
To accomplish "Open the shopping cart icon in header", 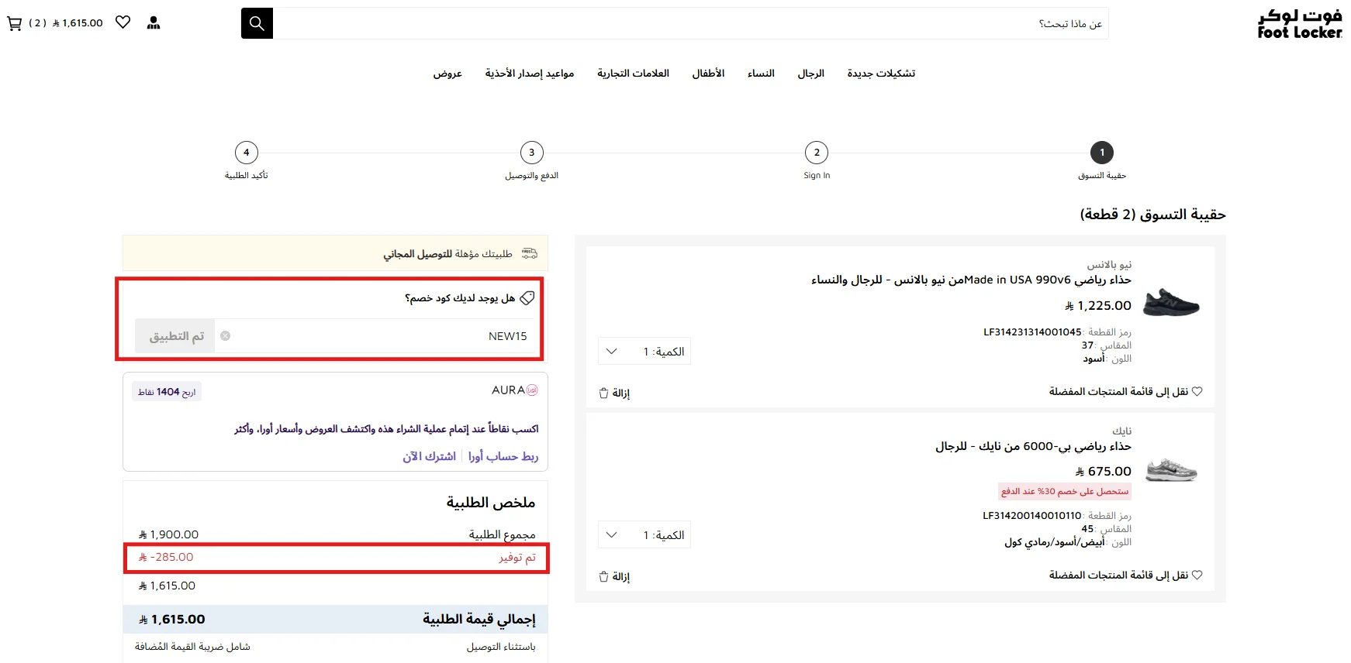I will 14,23.
